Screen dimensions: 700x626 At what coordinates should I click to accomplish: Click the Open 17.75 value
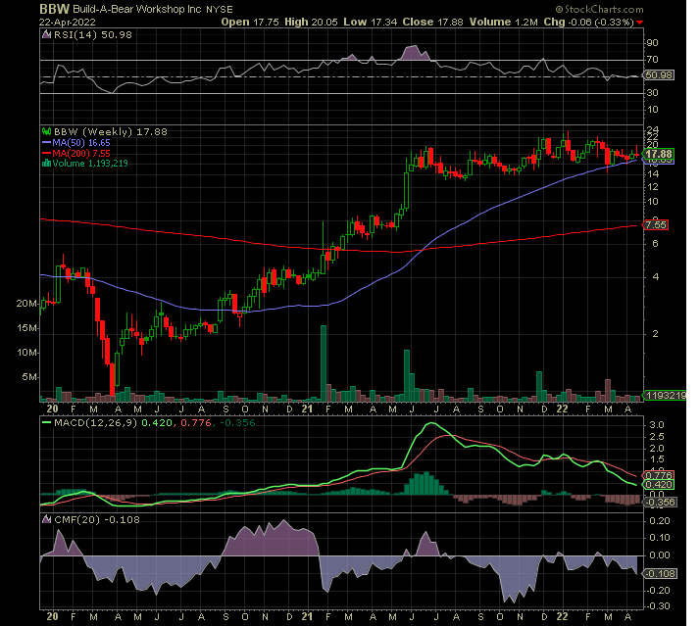(250, 22)
